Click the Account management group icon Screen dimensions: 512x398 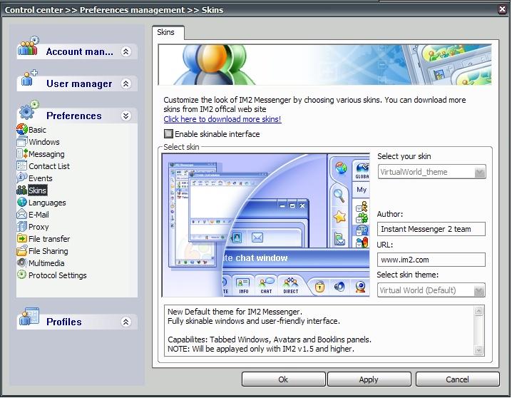coord(28,46)
